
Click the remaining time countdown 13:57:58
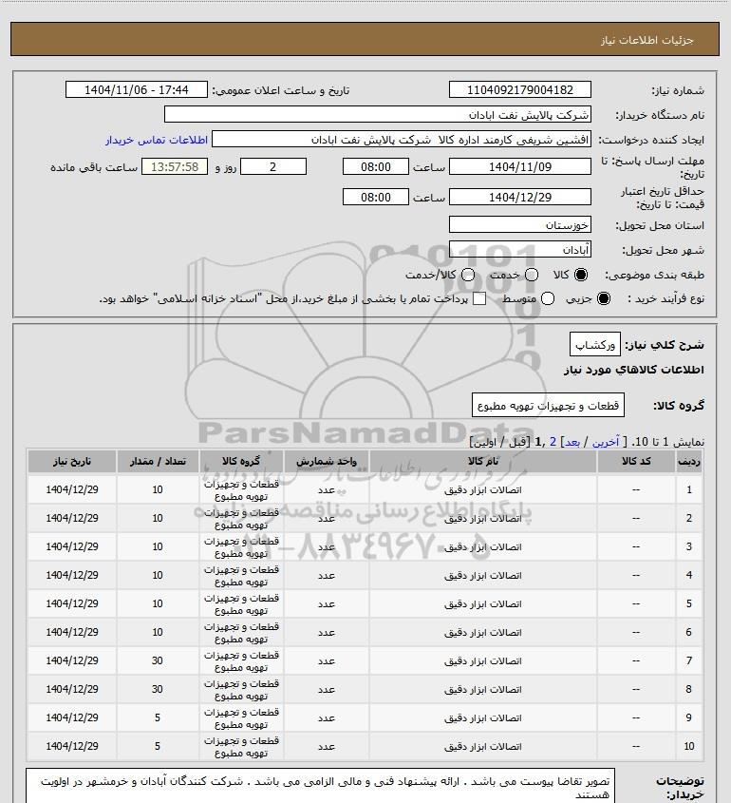click(175, 166)
